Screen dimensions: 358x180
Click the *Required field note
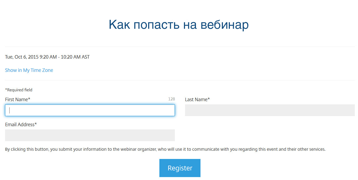19,90
